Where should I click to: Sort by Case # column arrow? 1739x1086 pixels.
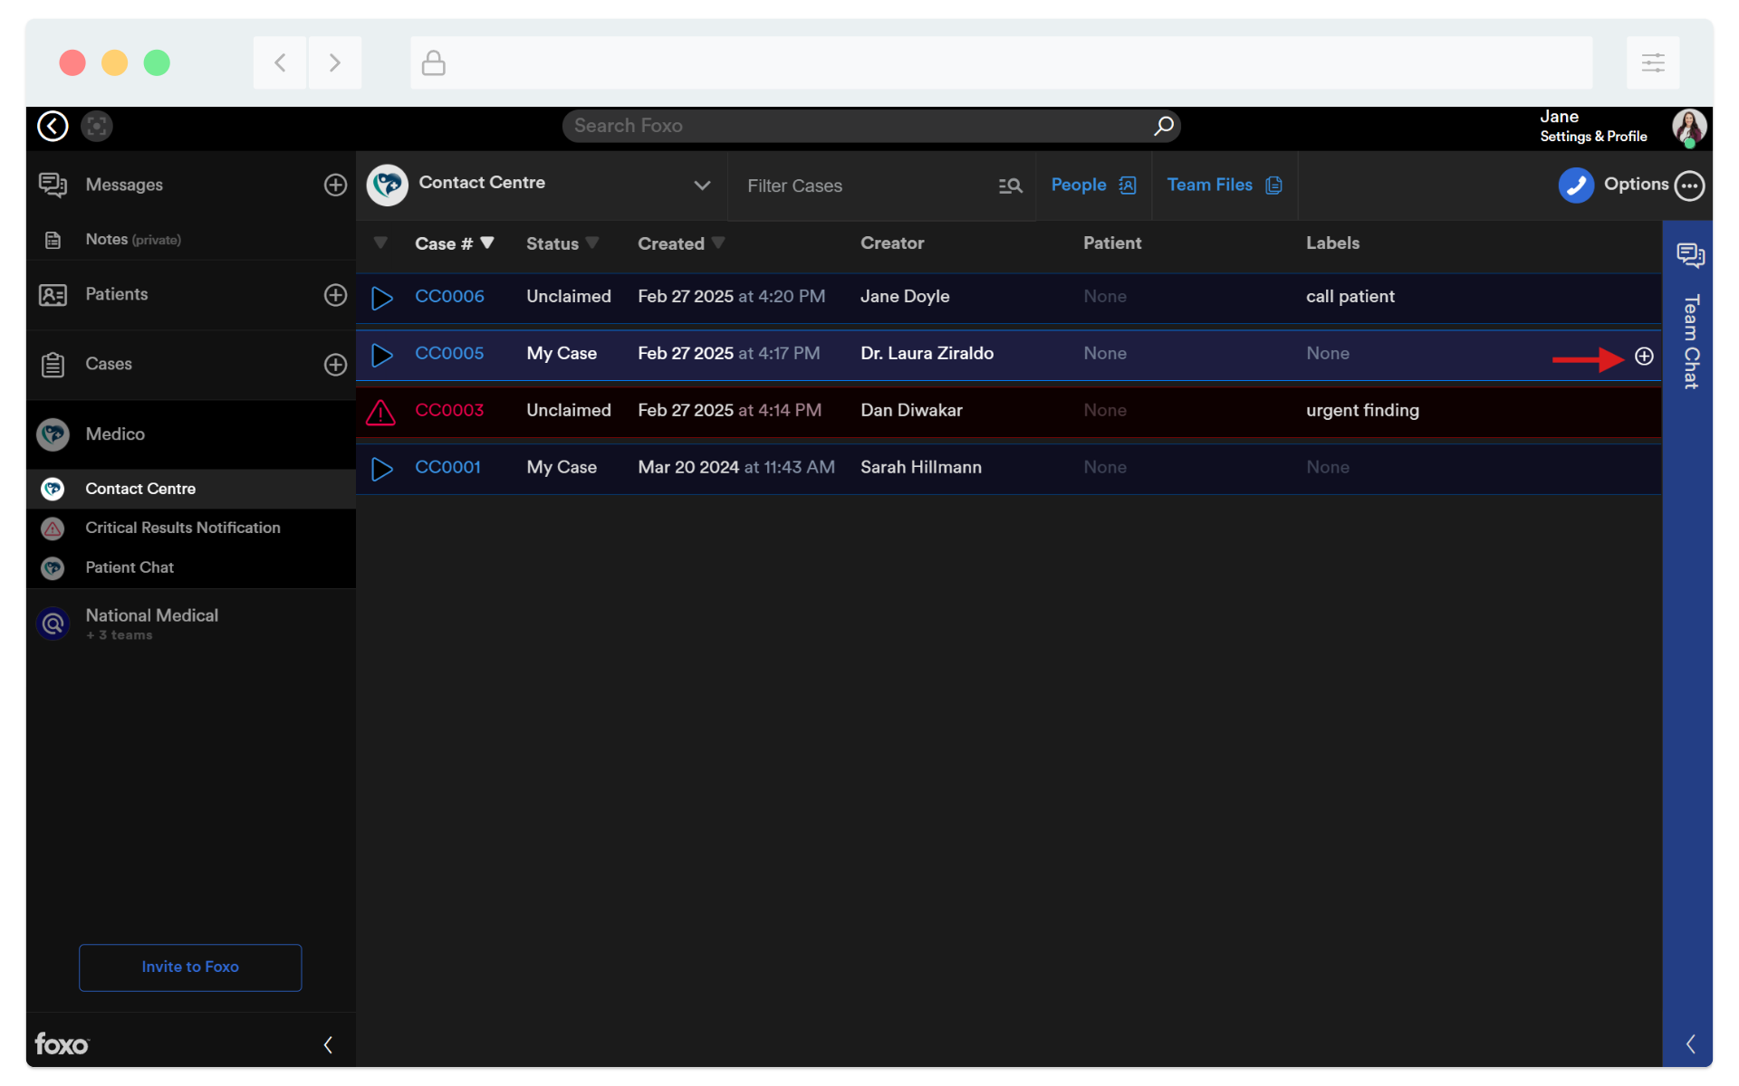click(x=487, y=243)
